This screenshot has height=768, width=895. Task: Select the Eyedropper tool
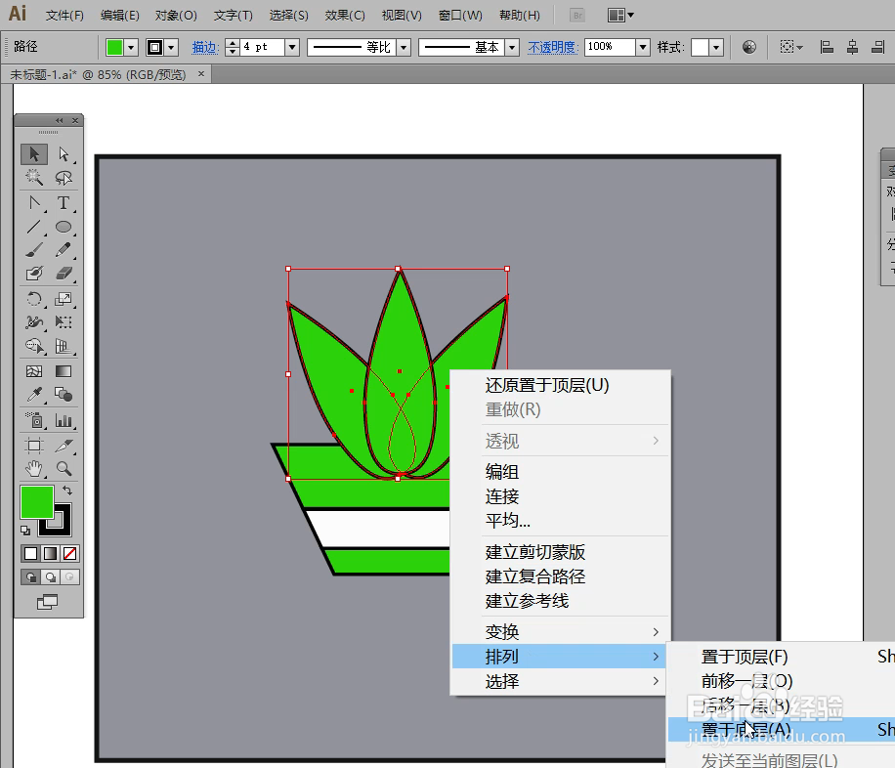34,395
